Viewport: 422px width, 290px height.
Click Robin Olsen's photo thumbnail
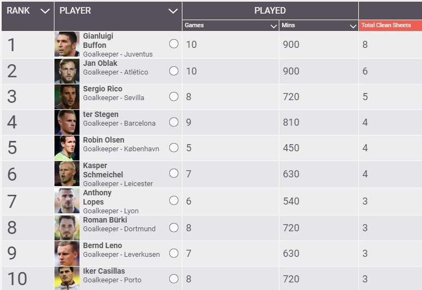67,147
